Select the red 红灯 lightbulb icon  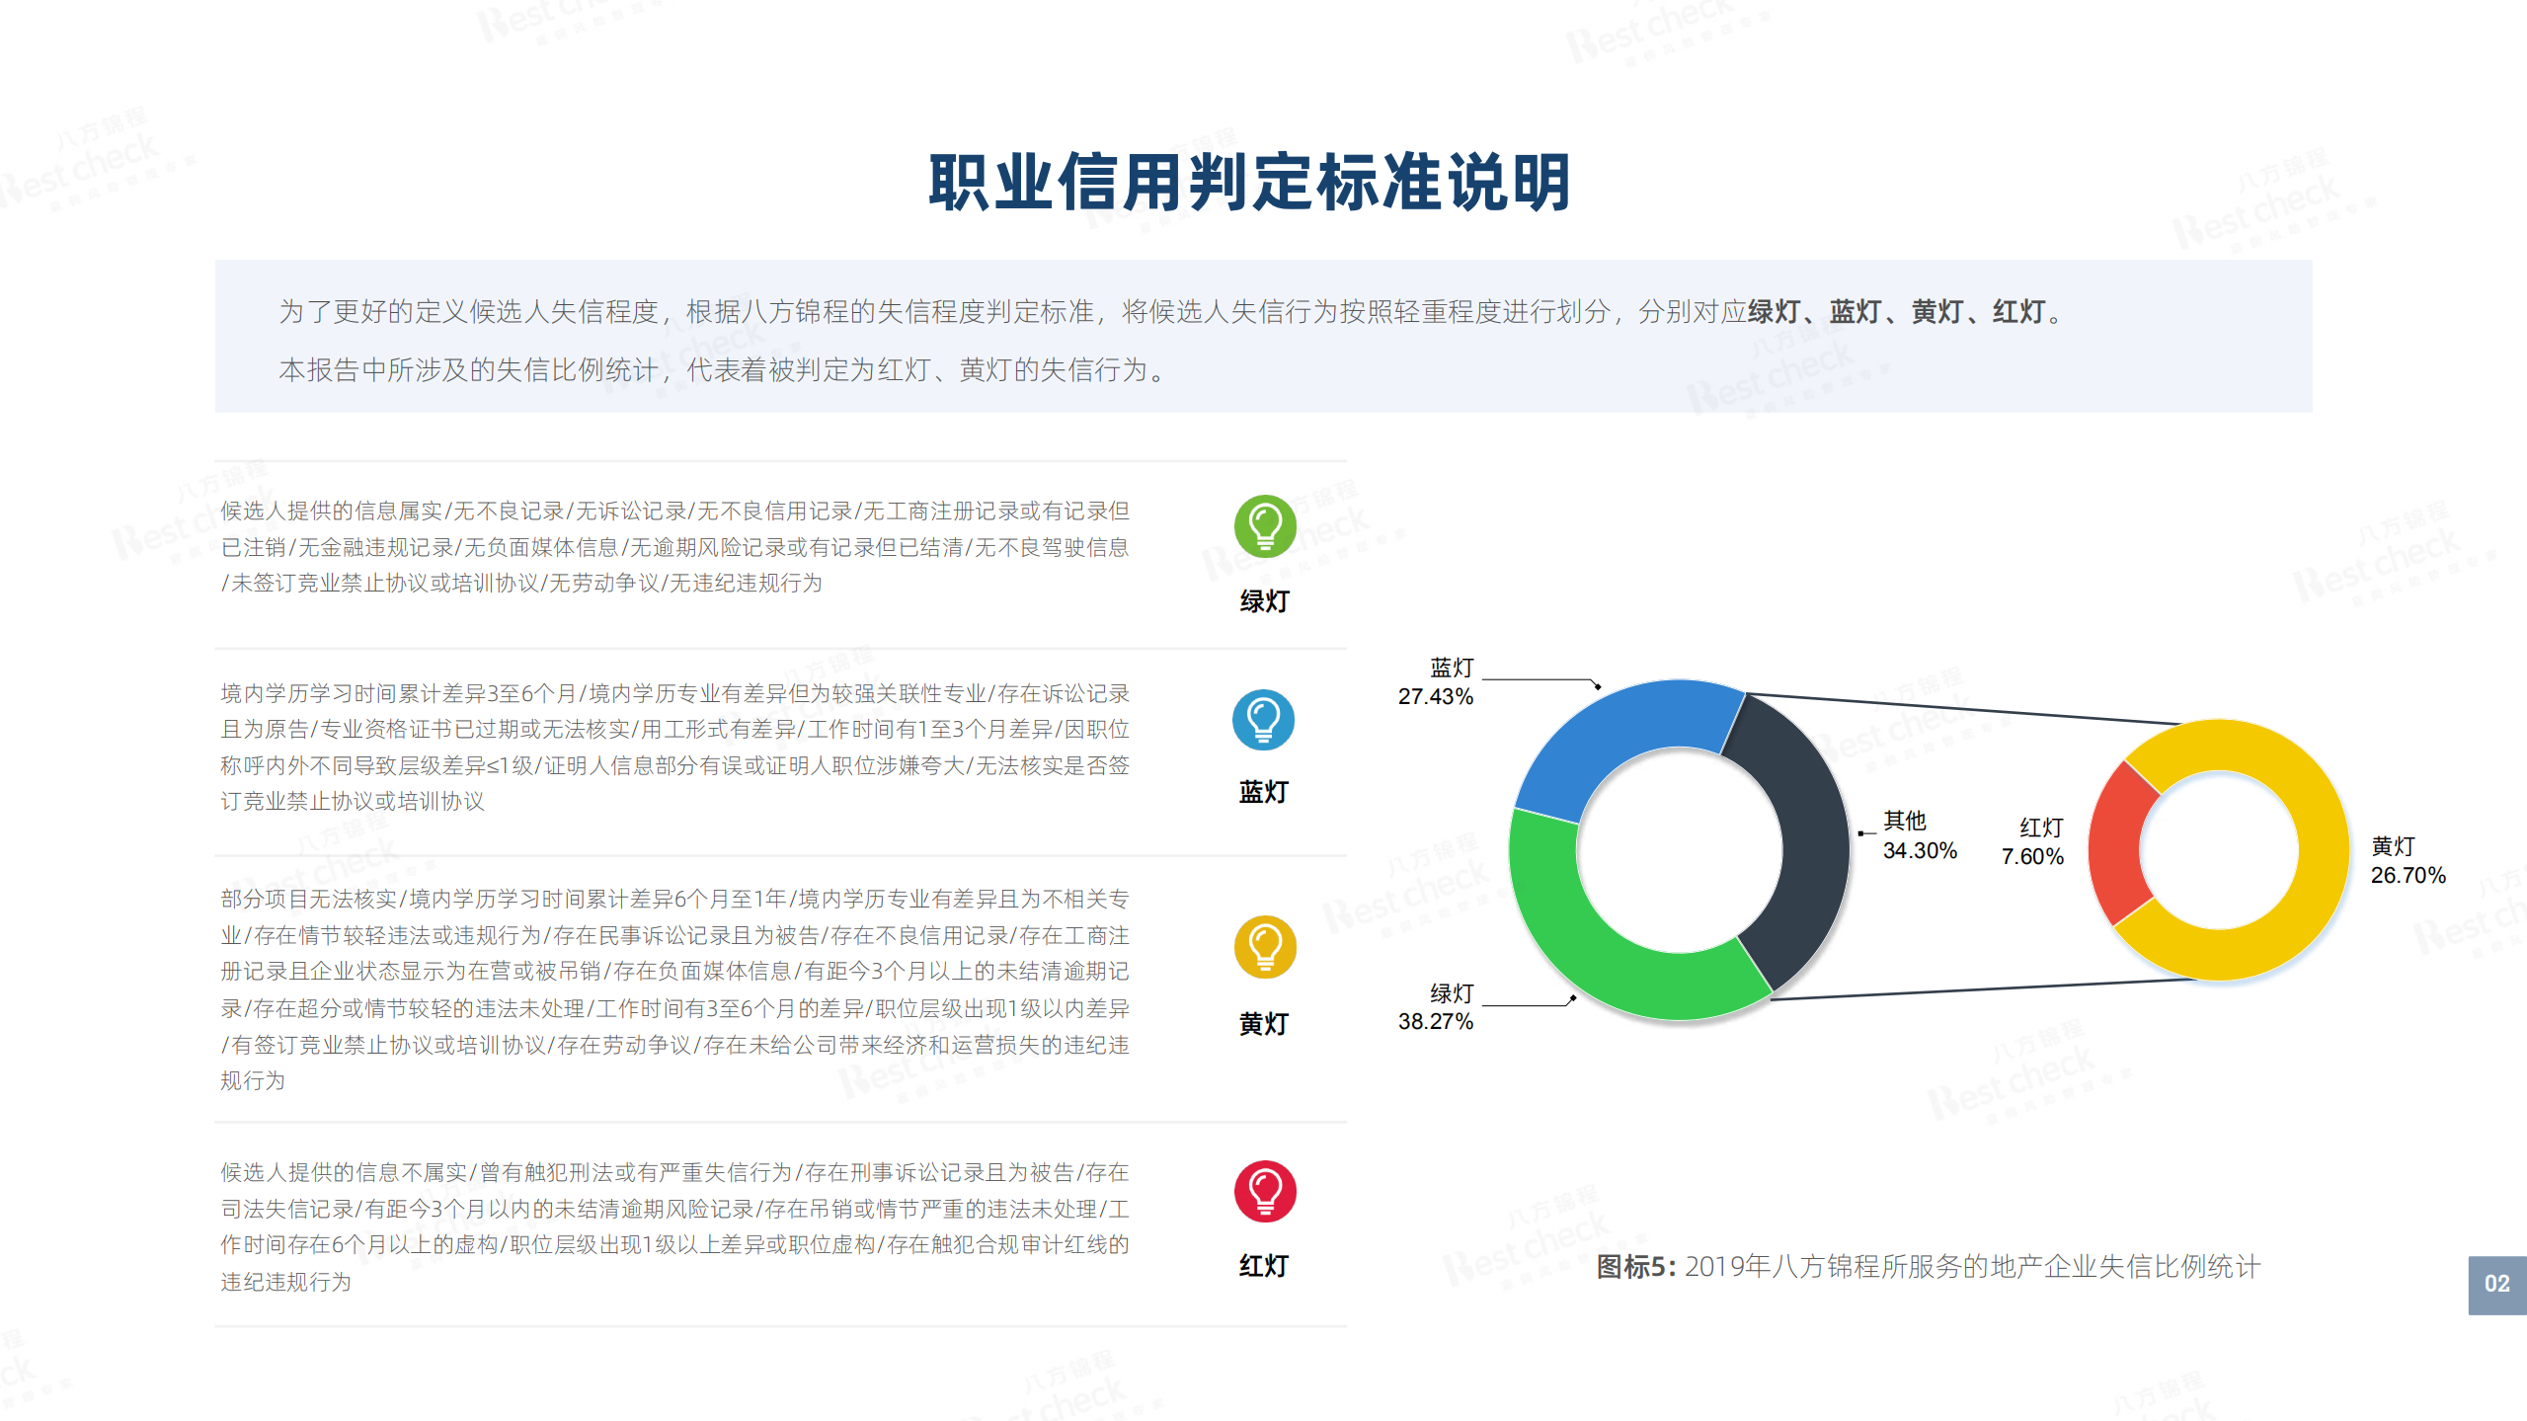pyautogui.click(x=1264, y=1192)
